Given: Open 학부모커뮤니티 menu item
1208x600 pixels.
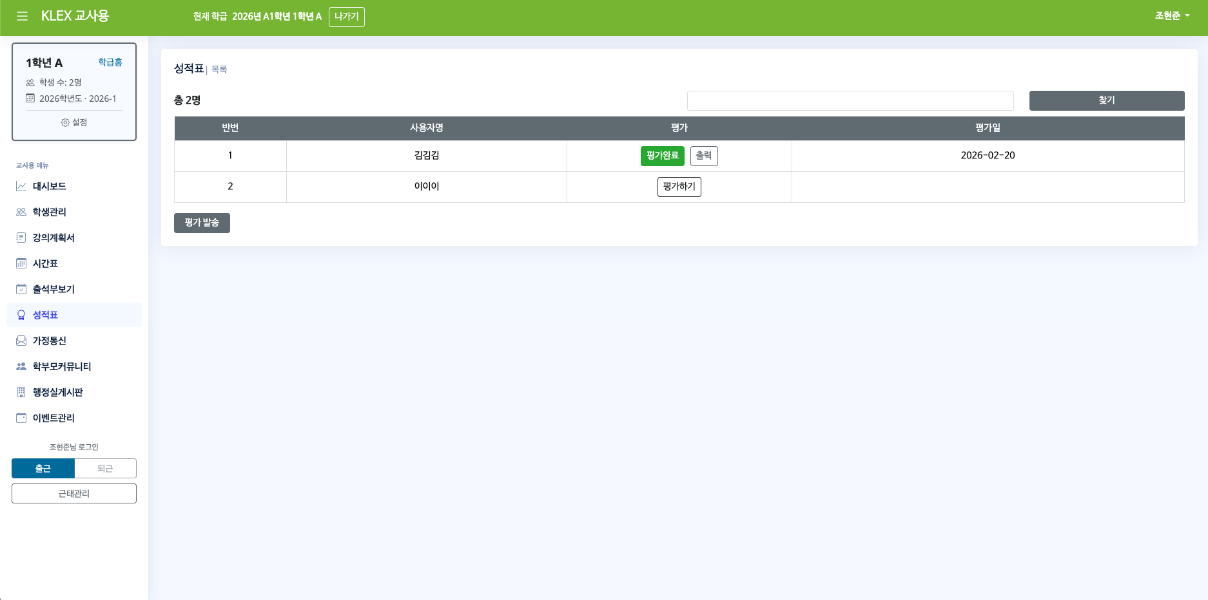Looking at the screenshot, I should [x=62, y=366].
